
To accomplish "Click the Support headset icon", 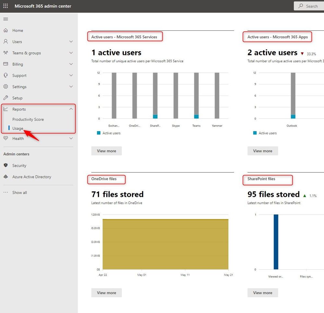I will tap(6, 75).
